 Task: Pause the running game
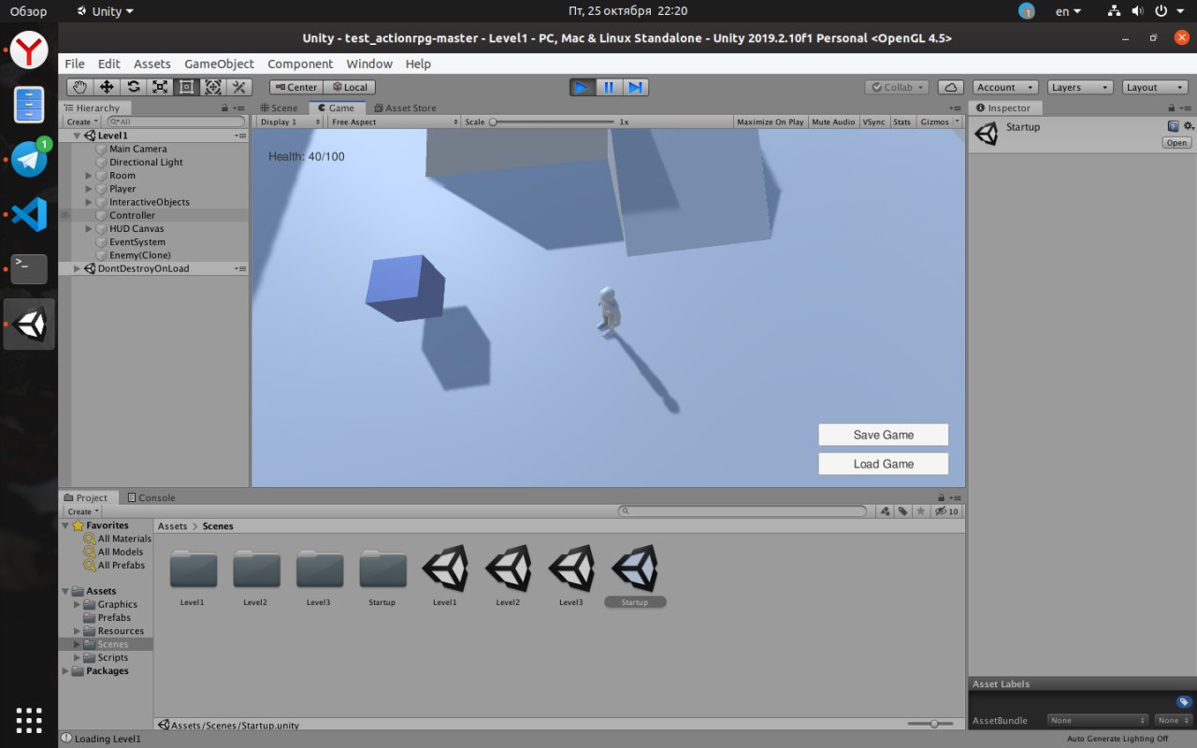[x=609, y=87]
